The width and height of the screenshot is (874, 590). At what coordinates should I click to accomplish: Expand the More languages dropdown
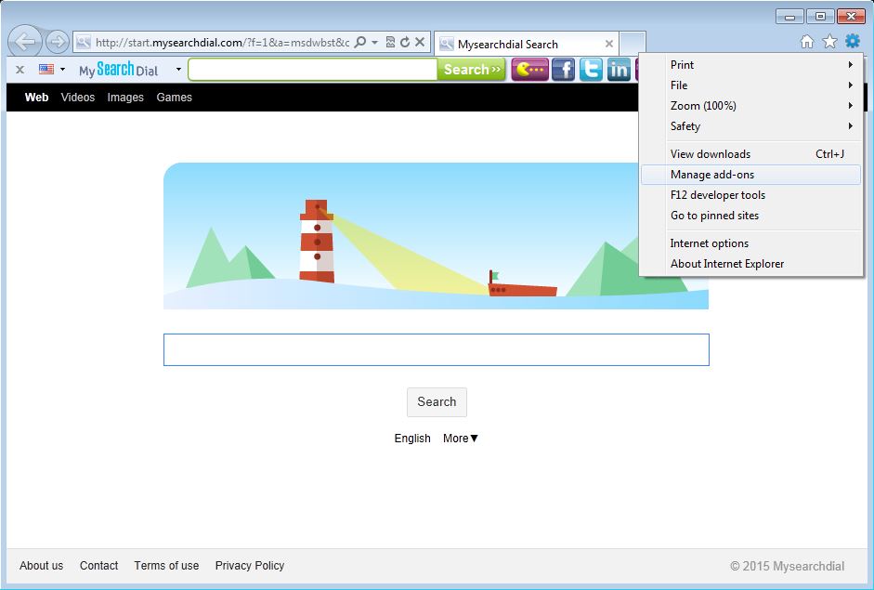(461, 439)
